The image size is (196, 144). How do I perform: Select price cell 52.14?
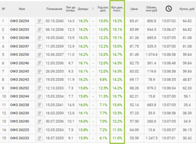pos(134,105)
